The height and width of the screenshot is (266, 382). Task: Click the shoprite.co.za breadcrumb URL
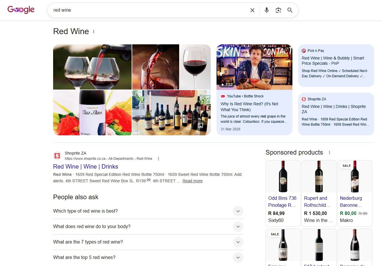(x=108, y=159)
